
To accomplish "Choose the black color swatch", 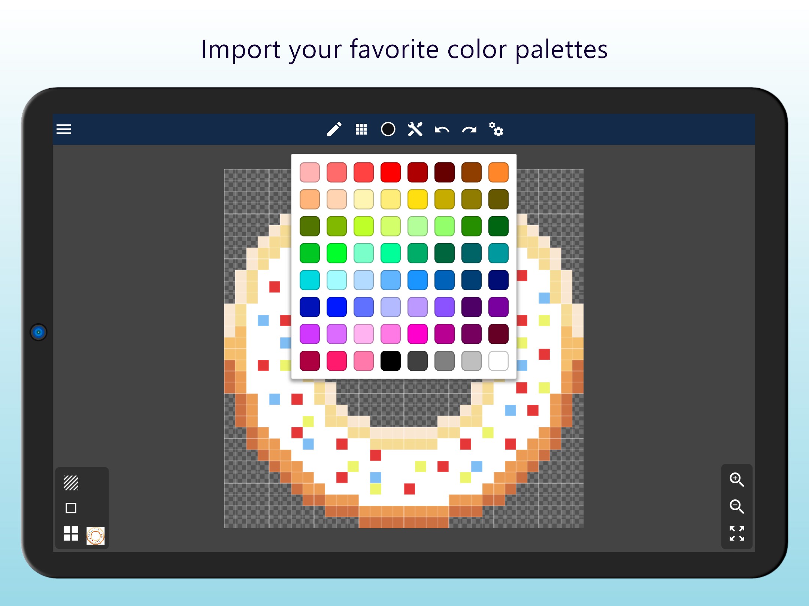I will [391, 361].
